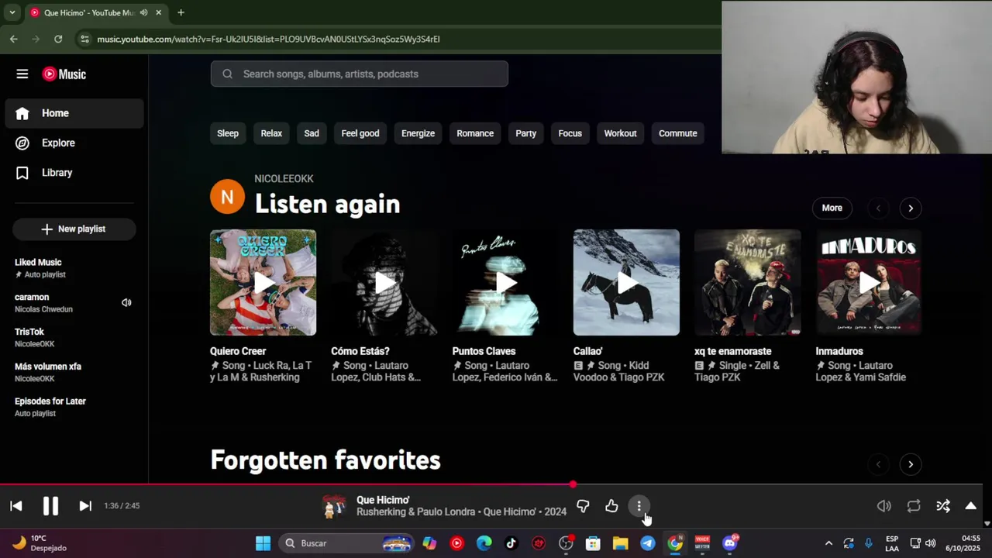Open the Quiero Creer song title

[x=238, y=351]
